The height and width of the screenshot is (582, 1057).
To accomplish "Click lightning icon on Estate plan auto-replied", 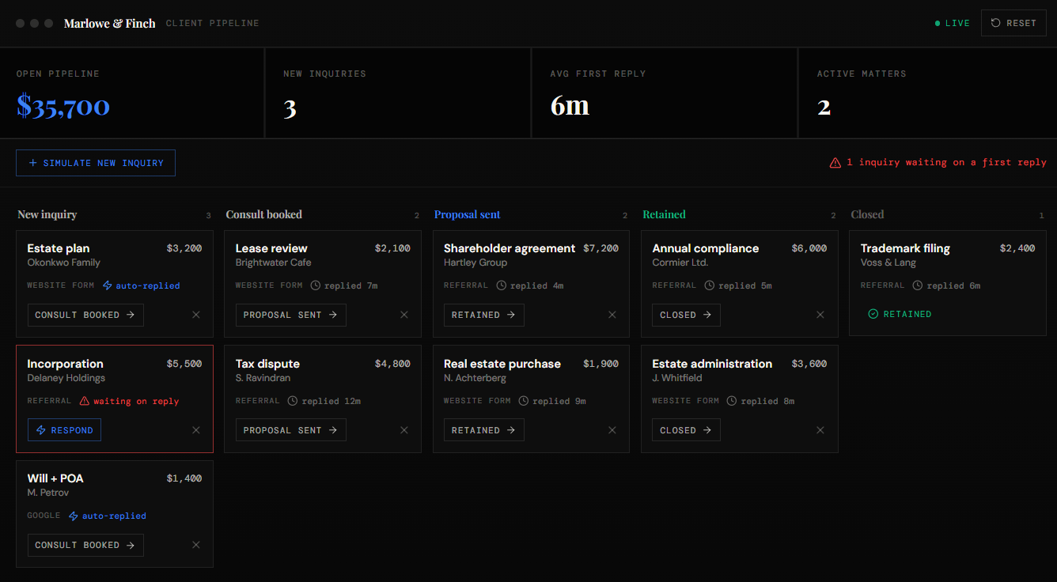I will click(108, 285).
